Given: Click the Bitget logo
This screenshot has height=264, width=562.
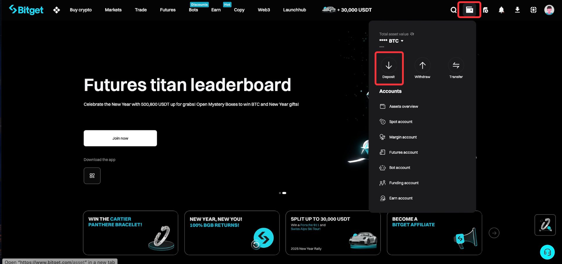Looking at the screenshot, I should [x=26, y=10].
